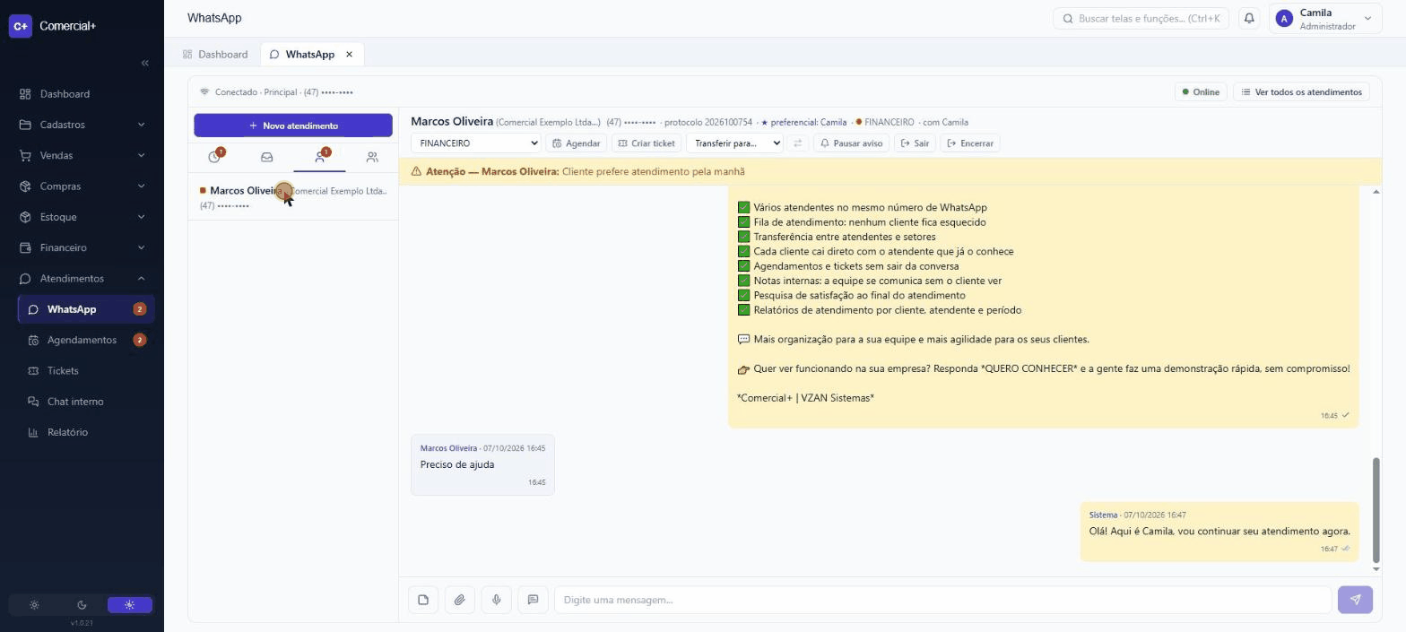Open the Transferir para dropdown

click(x=734, y=143)
